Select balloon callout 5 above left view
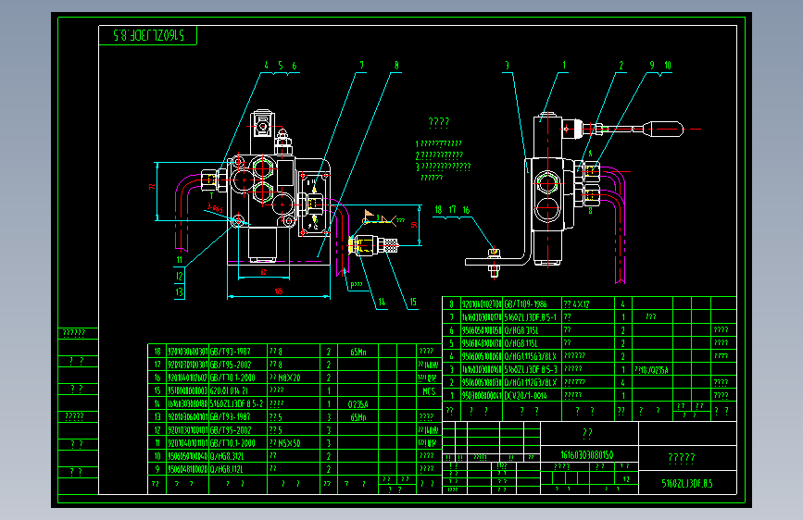The height and width of the screenshot is (520, 803). point(280,66)
